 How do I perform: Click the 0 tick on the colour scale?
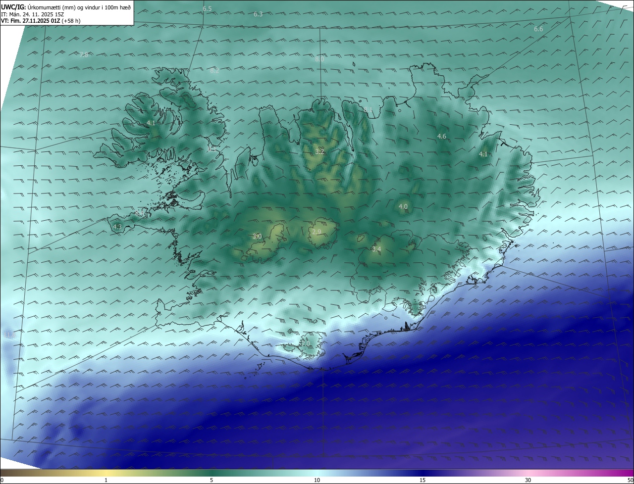tap(1, 480)
